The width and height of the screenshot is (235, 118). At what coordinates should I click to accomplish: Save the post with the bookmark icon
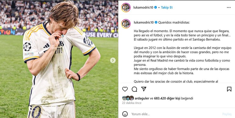click(229, 89)
